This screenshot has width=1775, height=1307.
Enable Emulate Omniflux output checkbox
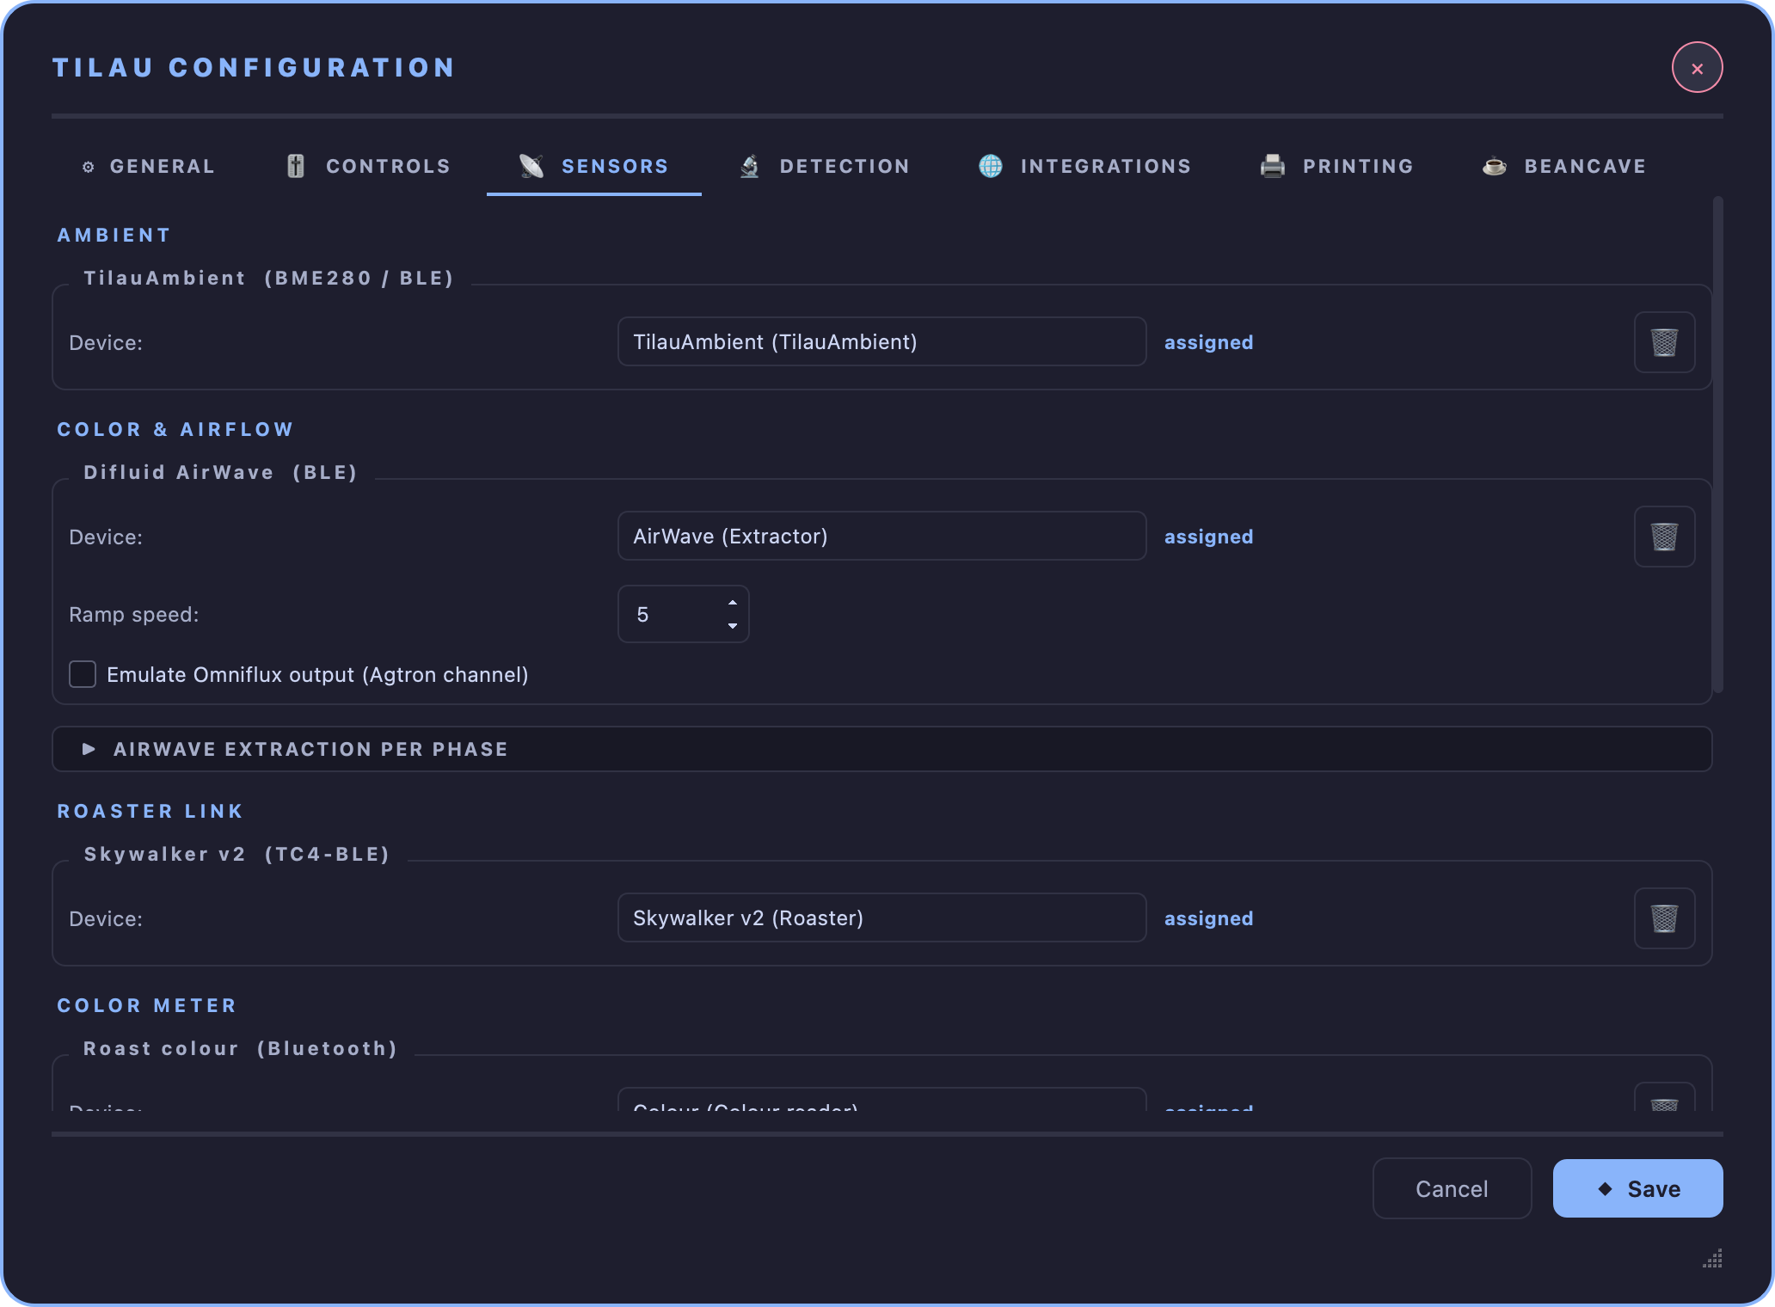[83, 674]
